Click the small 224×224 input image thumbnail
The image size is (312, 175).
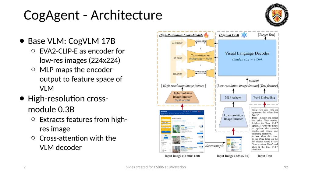pyautogui.click(x=234, y=144)
